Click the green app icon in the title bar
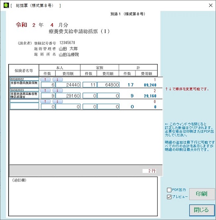The height and width of the screenshot is (220, 216). click(6, 5)
